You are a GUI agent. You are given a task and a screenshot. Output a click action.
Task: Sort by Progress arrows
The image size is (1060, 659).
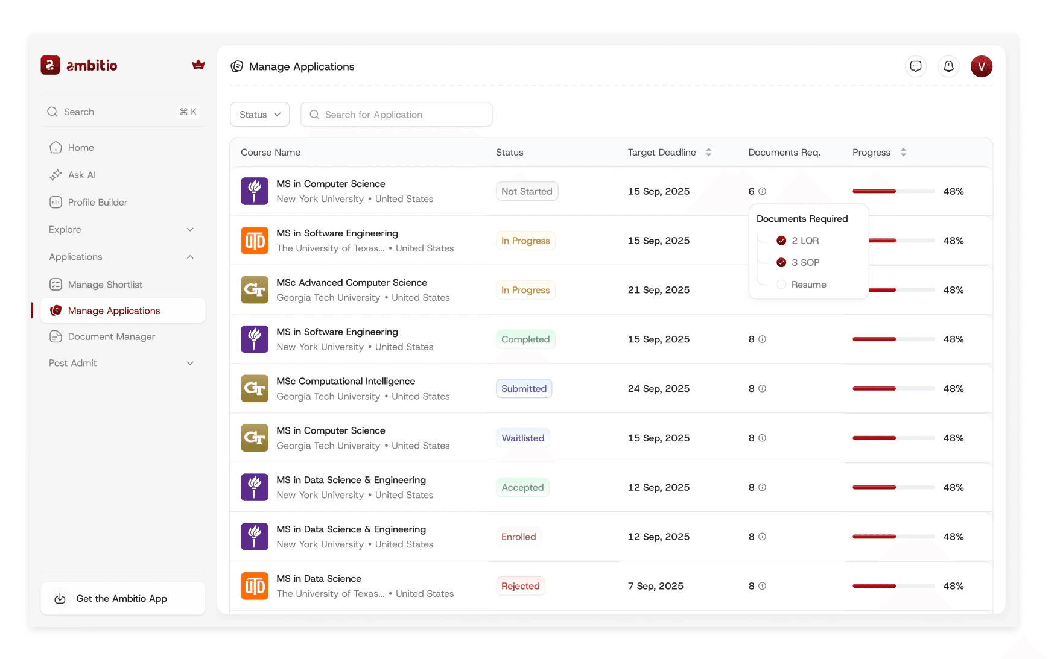click(x=903, y=153)
